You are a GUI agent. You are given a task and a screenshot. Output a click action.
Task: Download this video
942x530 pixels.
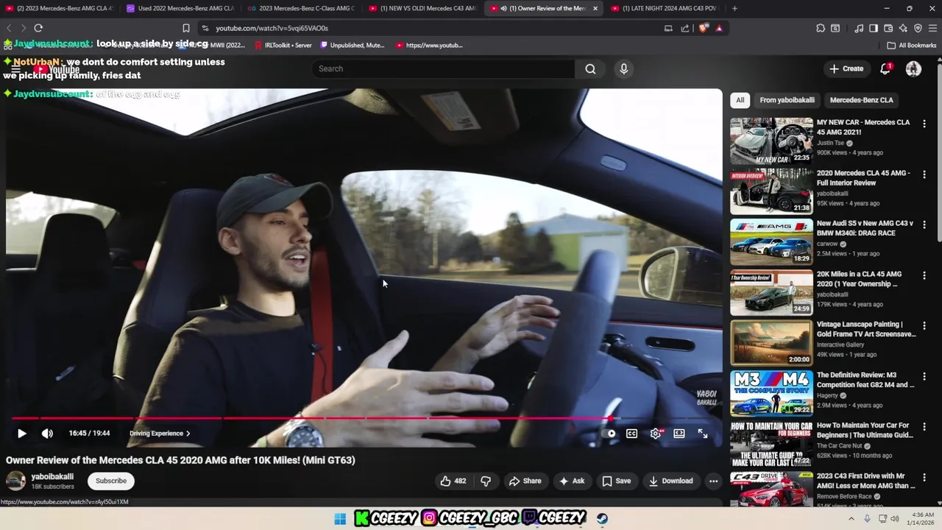tap(670, 481)
